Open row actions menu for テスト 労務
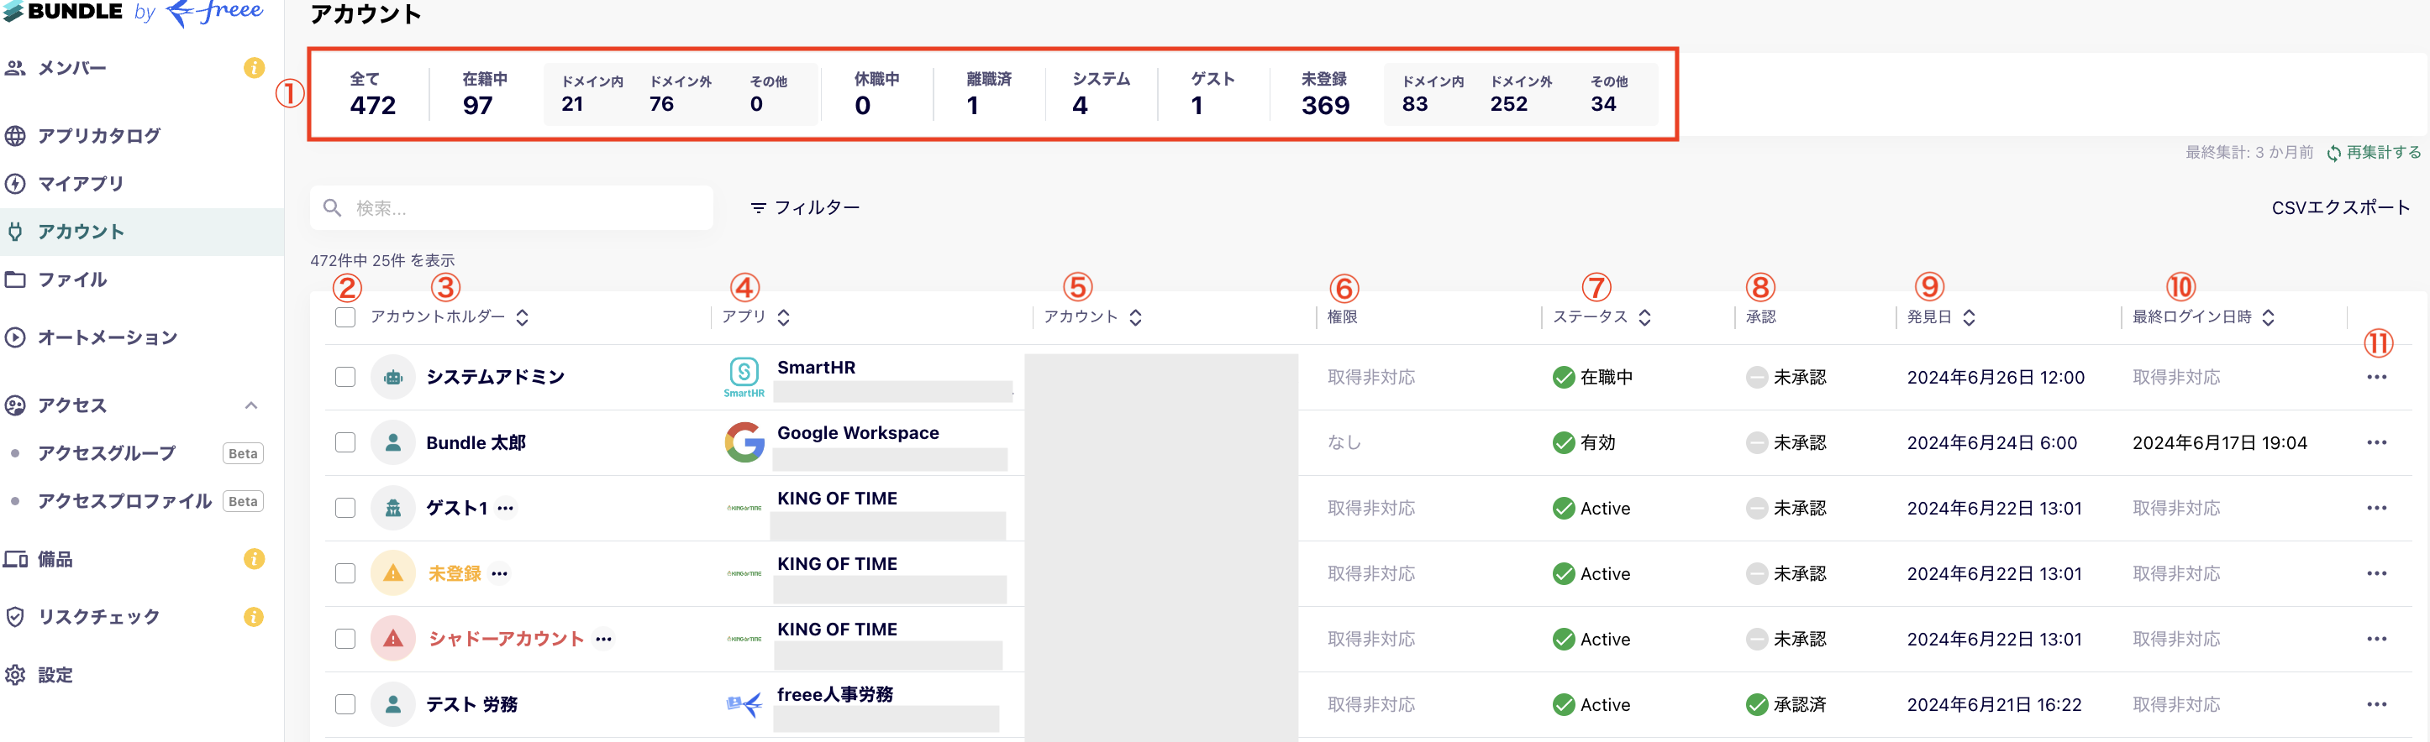Screen dimensions: 2430x742 click(x=2376, y=704)
